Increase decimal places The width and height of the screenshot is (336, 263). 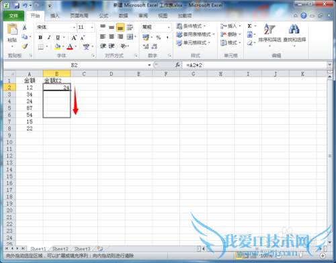pyautogui.click(x=146, y=46)
